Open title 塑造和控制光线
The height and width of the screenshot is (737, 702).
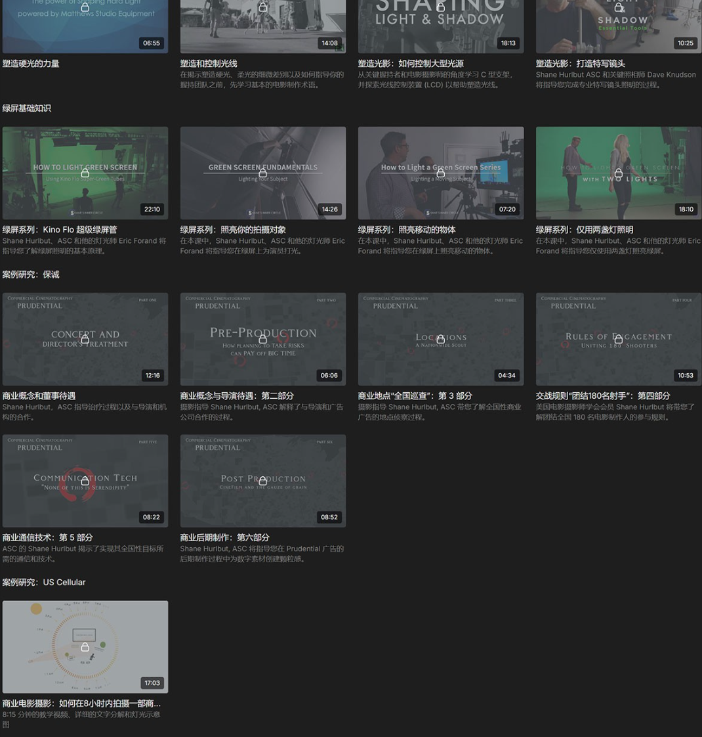(209, 64)
